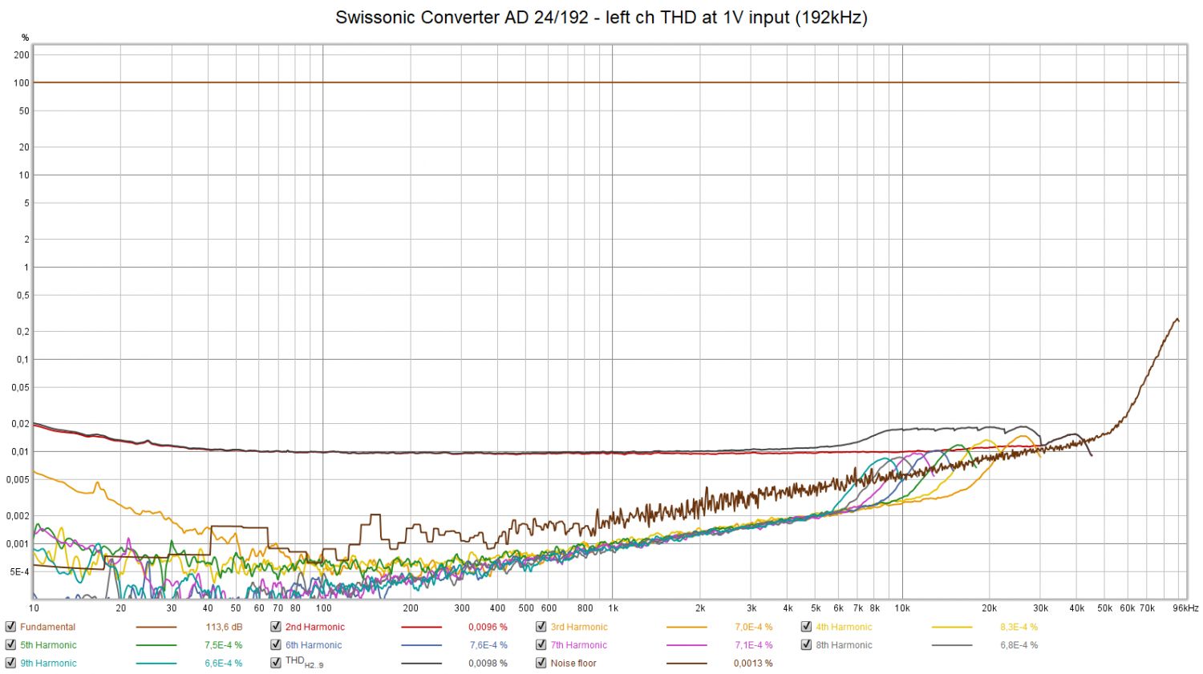The image size is (1203, 674).
Task: Click the % unit label above the Y axis
Action: tap(25, 38)
